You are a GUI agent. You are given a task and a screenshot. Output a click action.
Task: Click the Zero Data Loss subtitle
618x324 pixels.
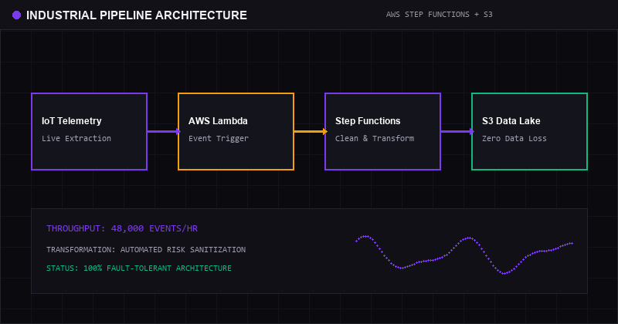tap(514, 138)
